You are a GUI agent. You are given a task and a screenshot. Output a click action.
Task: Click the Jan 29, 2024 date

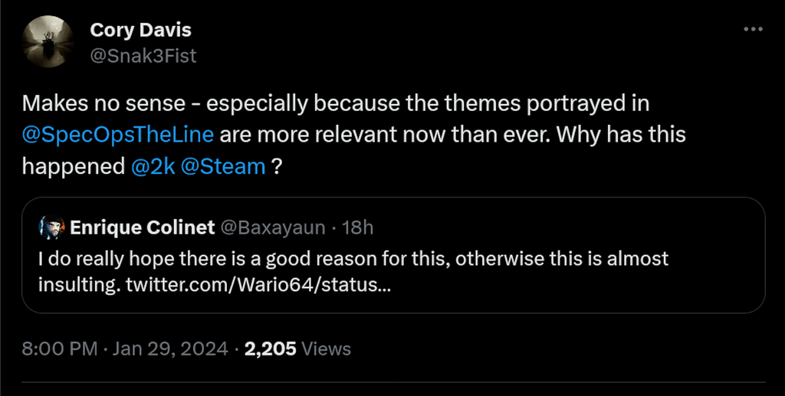[170, 349]
